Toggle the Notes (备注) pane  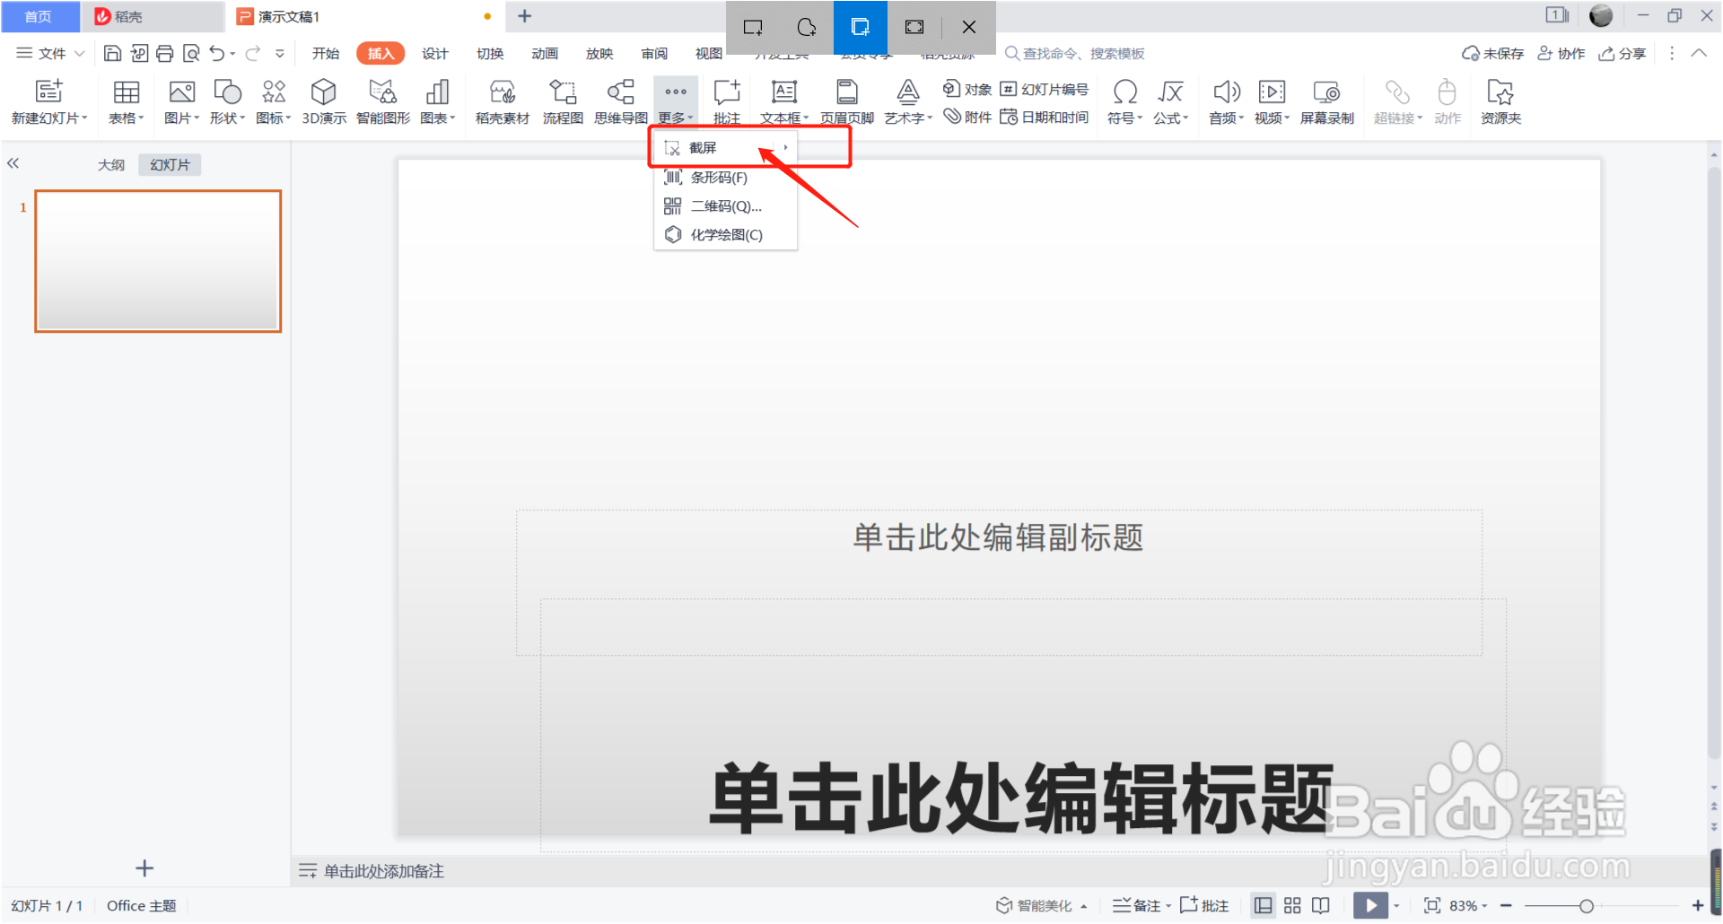[x=1137, y=905]
